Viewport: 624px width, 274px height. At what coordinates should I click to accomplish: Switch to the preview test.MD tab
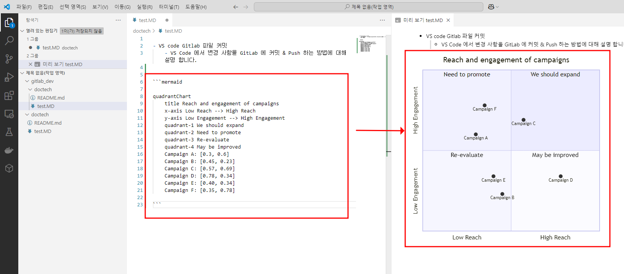422,20
